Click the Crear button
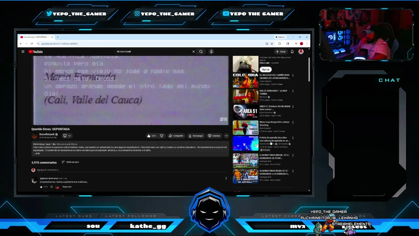 pyautogui.click(x=281, y=51)
